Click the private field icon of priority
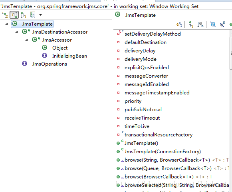Screen dimensions: 232x192 coord(118,101)
